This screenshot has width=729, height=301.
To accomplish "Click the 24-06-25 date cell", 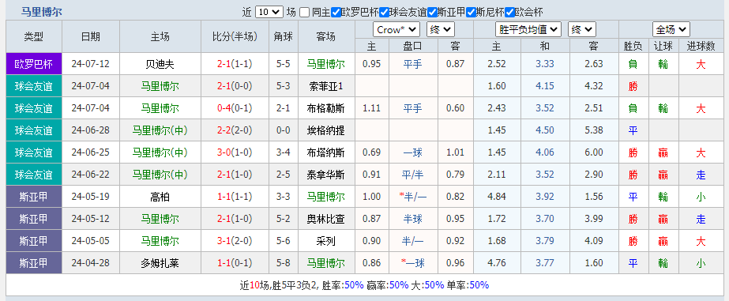I will [91, 152].
